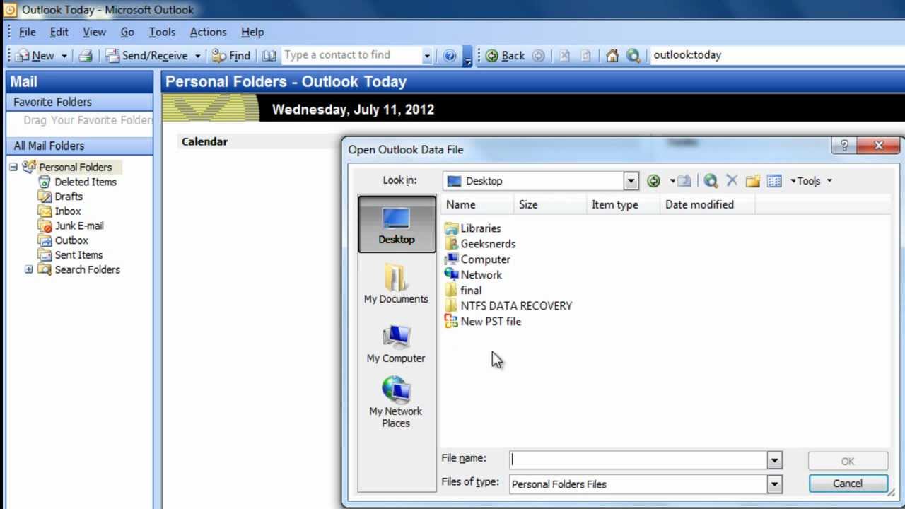Click the Views icon in dialog toolbar
The image size is (905, 509).
pyautogui.click(x=774, y=181)
